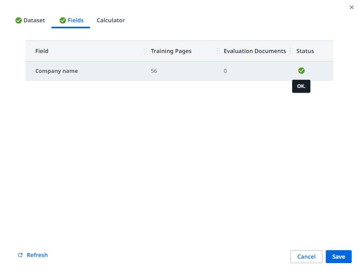The height and width of the screenshot is (270, 359).
Task: Open the Calculator tab
Action: click(111, 20)
